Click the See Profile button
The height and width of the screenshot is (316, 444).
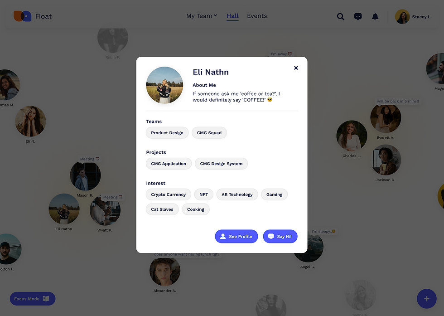(236, 236)
